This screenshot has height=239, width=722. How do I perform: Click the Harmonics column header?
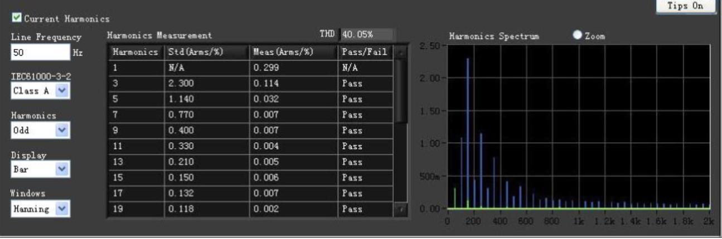click(135, 52)
